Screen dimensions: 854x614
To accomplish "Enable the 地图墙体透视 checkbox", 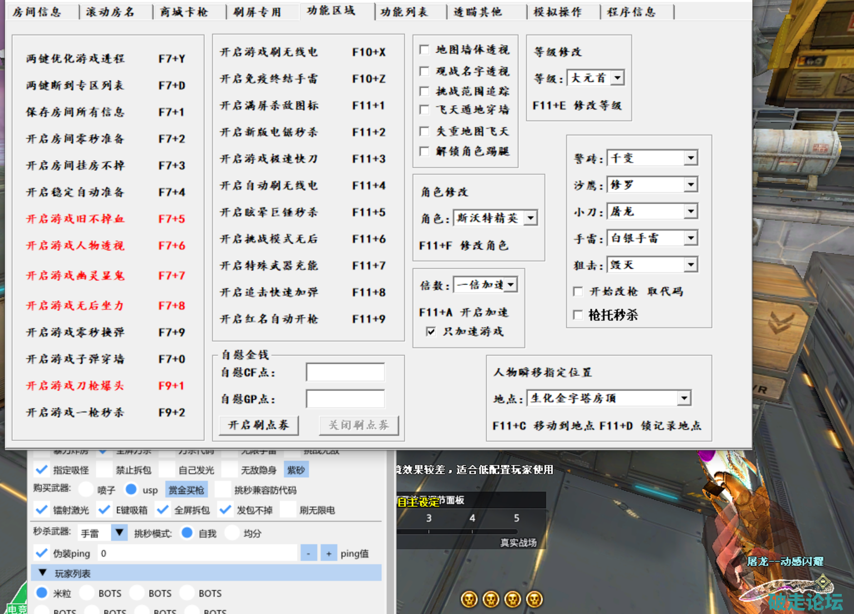I will [x=424, y=49].
